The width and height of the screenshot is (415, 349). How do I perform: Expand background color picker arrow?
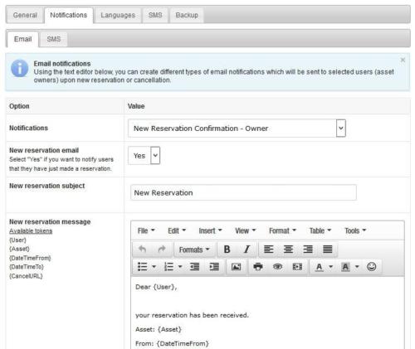tap(357, 267)
